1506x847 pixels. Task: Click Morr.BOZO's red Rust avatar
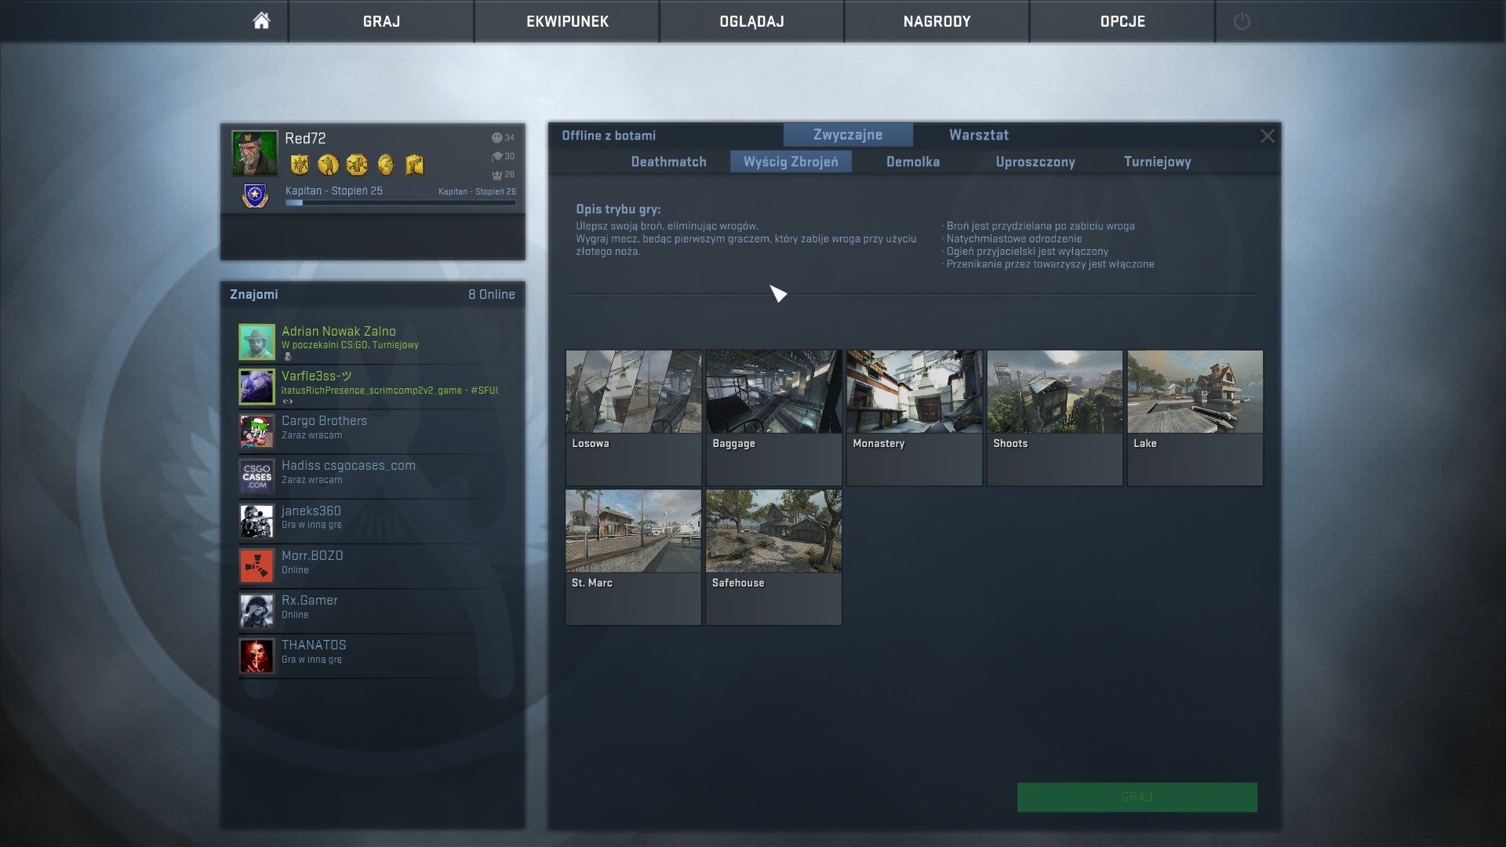(256, 565)
